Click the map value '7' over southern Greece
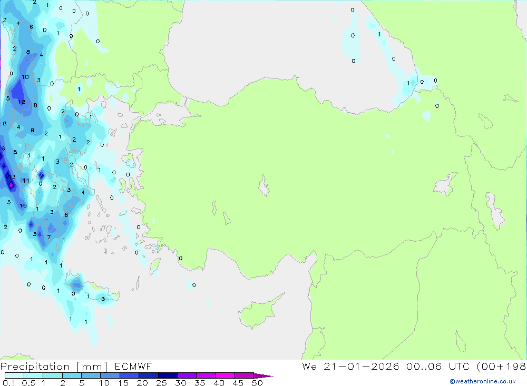 point(49,237)
